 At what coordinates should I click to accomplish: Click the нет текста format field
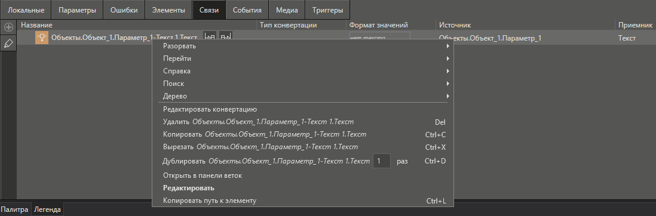tap(379, 36)
